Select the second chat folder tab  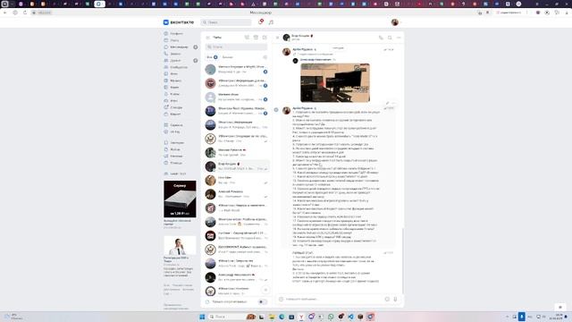(228, 57)
